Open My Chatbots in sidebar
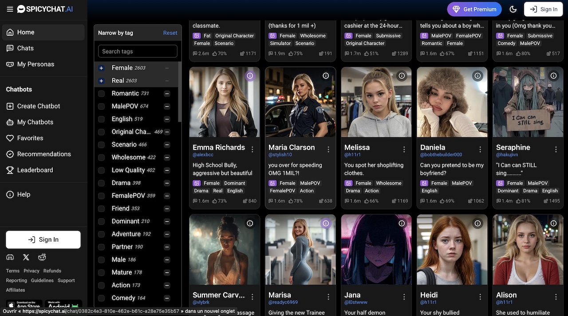Image resolution: width=568 pixels, height=316 pixels. coord(43,122)
